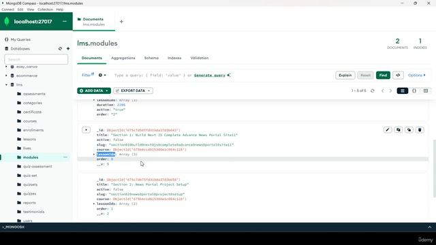436x245 pixels.
Task: Go to previous page of documents
Action: point(383,91)
